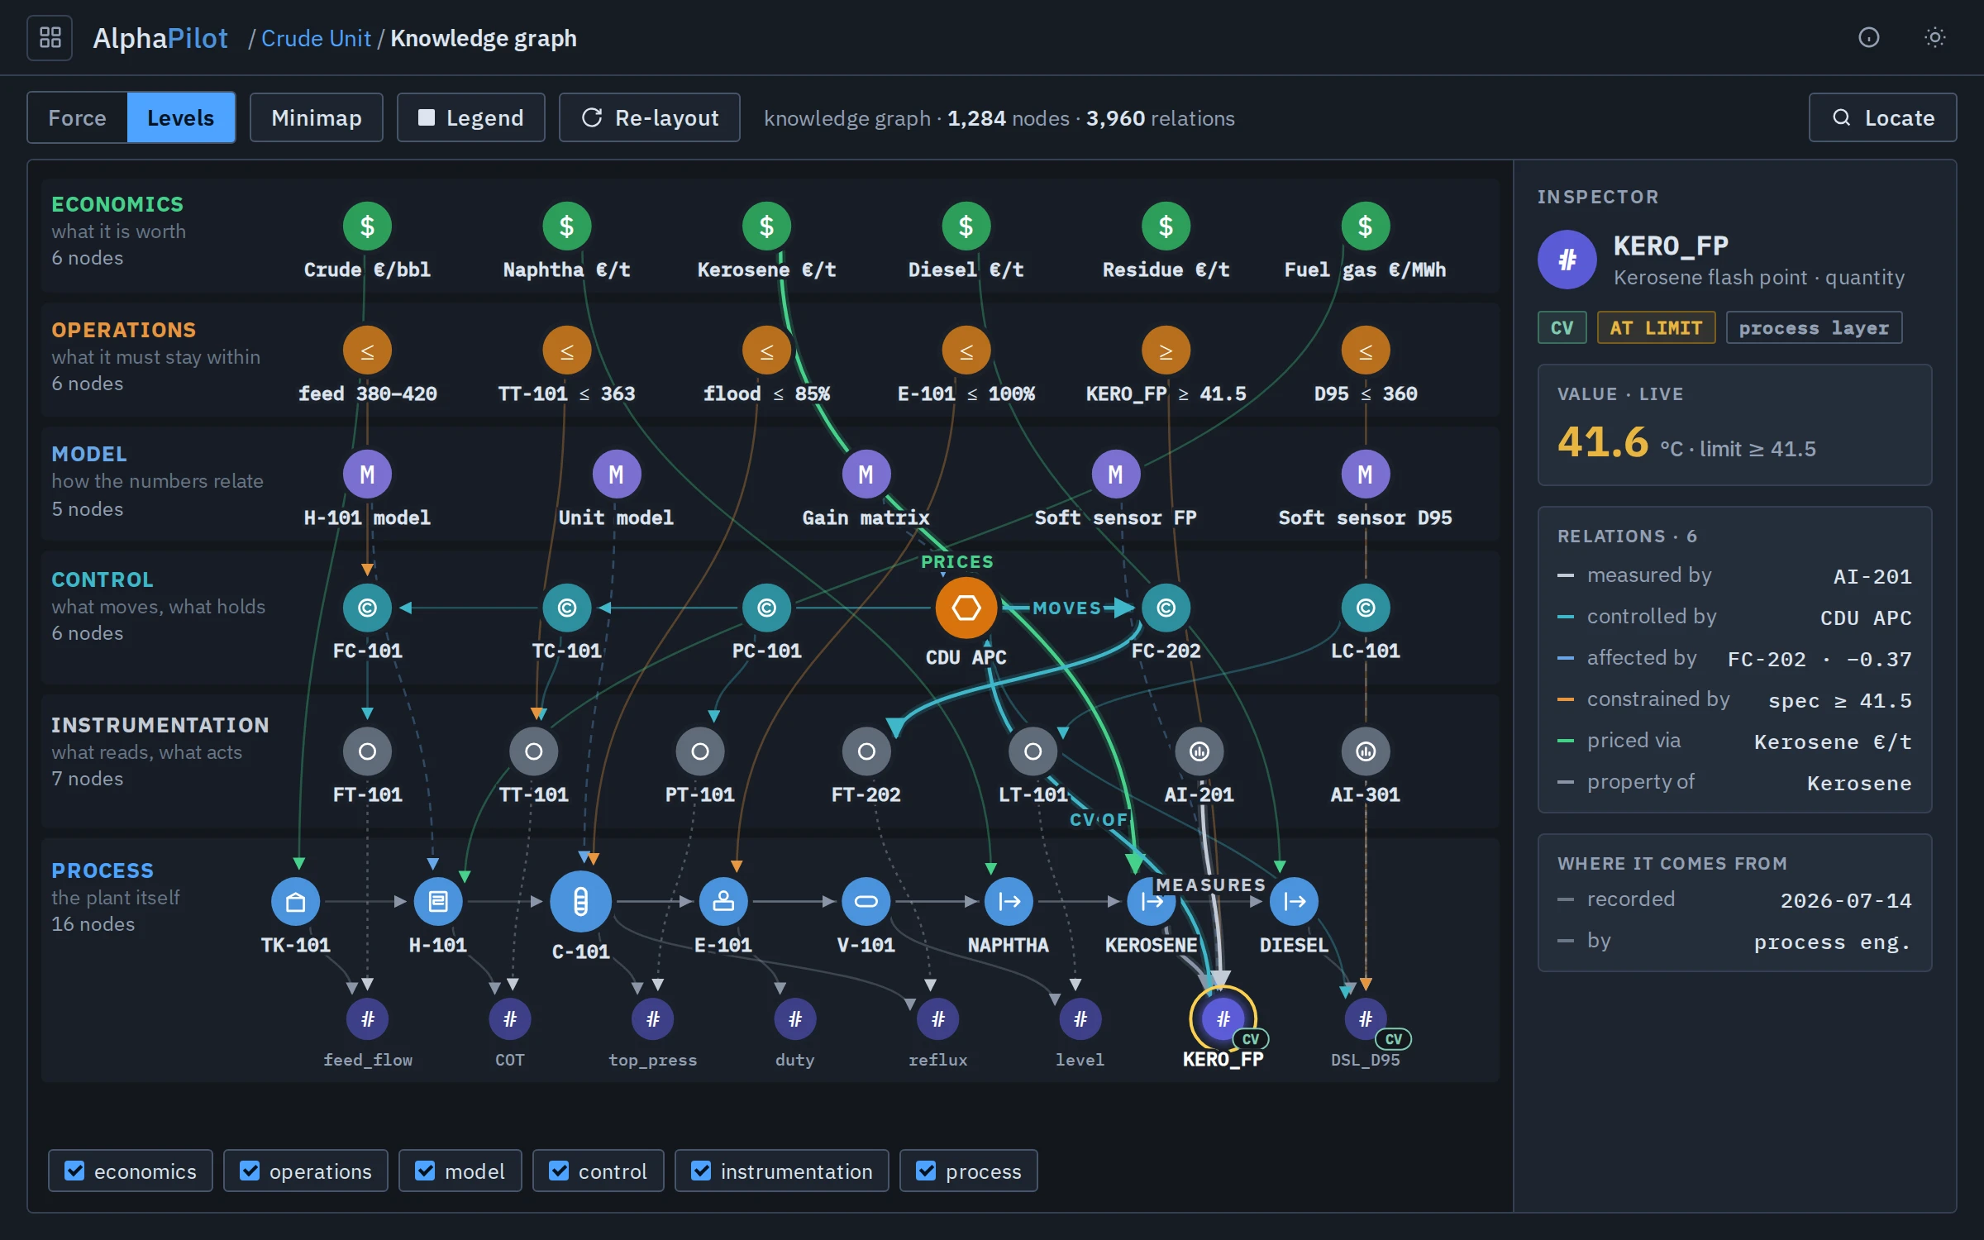Select the C-101 column node
The width and height of the screenshot is (1984, 1240).
point(580,902)
